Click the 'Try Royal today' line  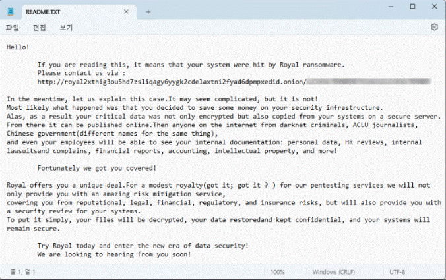coord(143,246)
